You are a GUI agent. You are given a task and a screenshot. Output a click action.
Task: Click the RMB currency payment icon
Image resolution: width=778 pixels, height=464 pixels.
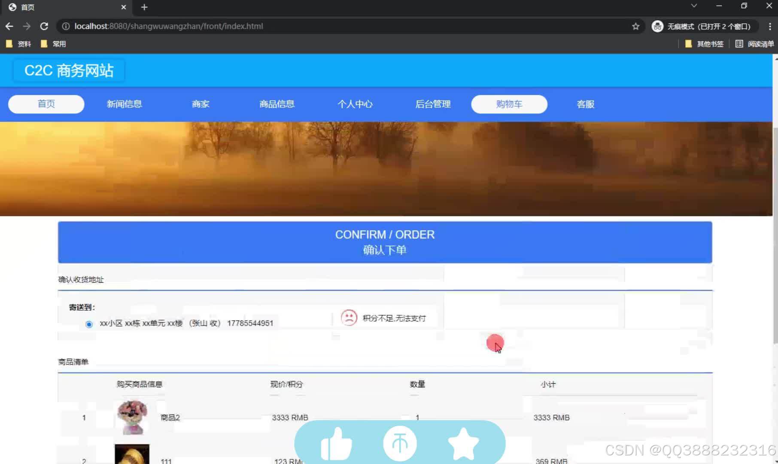click(399, 443)
